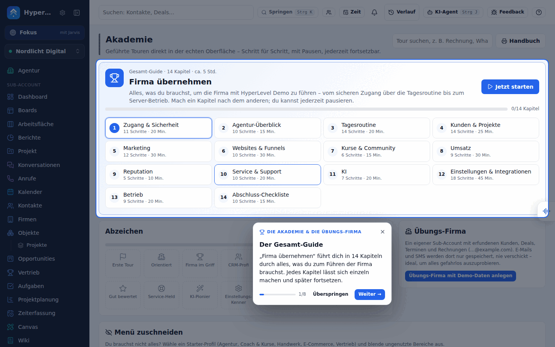This screenshot has height=347, width=555.
Task: Select the Erste Tour badge
Action: 123,264
